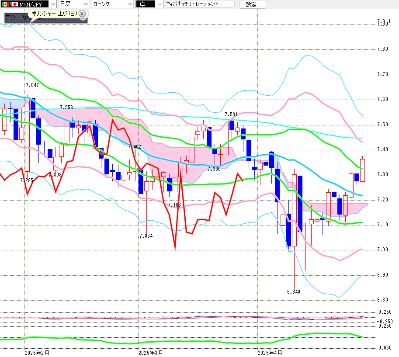Screen dimensions: 399x357
Task: Open the 日足 timeframe dropdown
Action: point(74,4)
